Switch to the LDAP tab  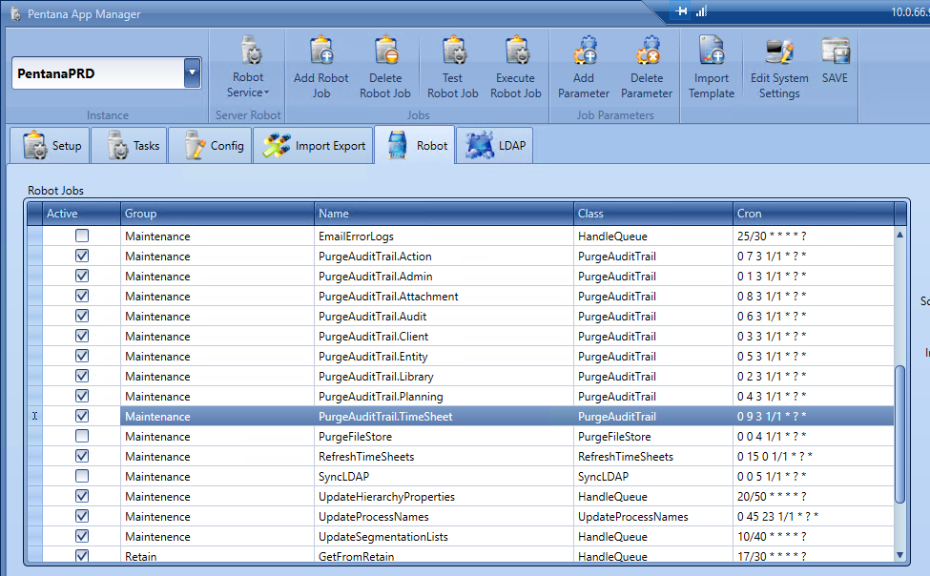(495, 145)
